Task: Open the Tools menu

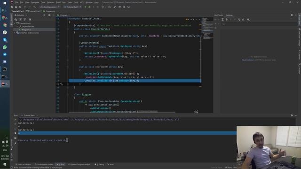Action: coord(76,2)
